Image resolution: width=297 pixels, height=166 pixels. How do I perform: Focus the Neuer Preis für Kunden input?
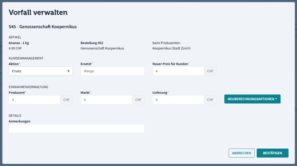point(178,71)
